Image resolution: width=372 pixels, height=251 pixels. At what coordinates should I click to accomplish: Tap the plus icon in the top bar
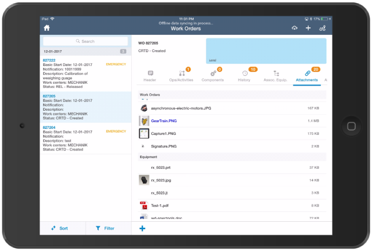(308, 28)
